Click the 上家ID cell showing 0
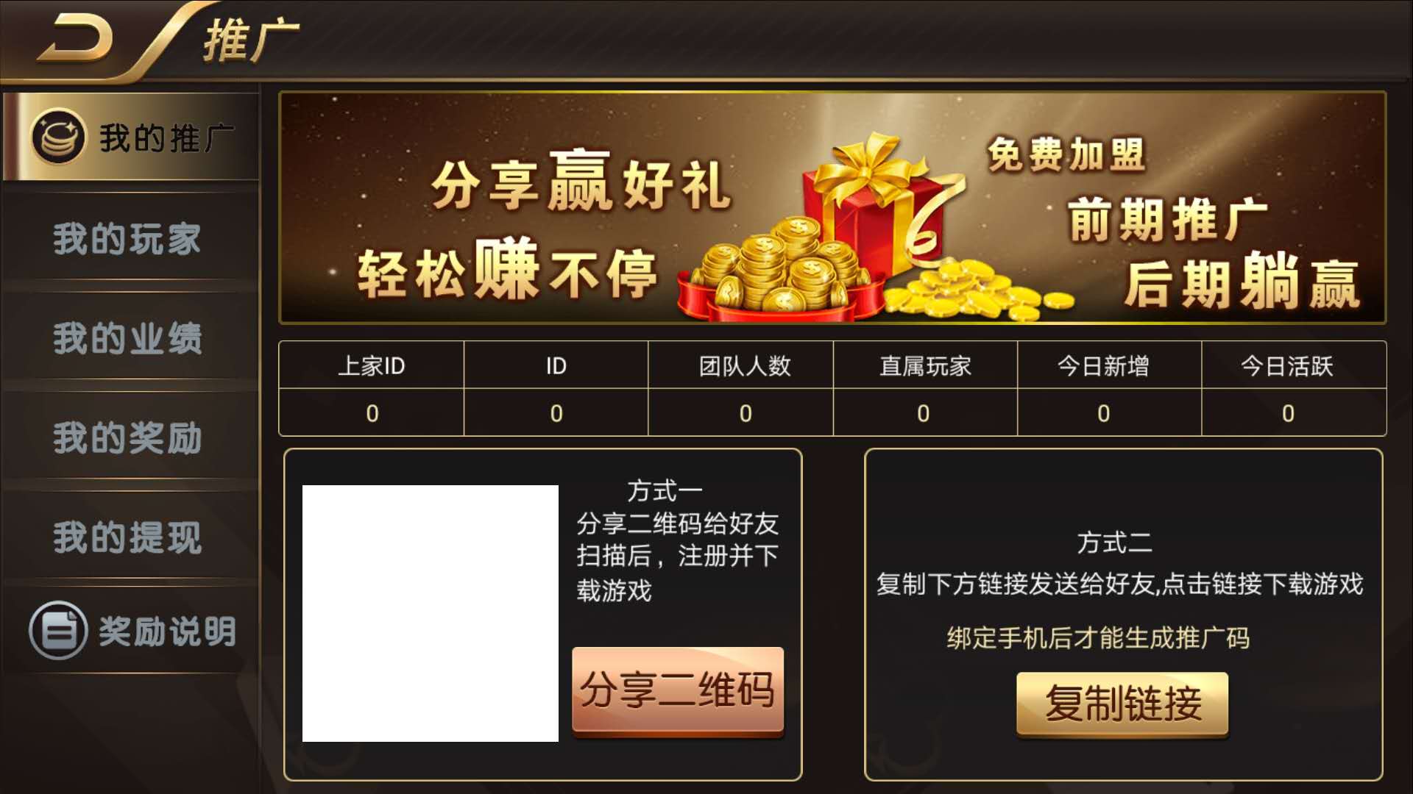This screenshot has width=1413, height=794. (371, 413)
